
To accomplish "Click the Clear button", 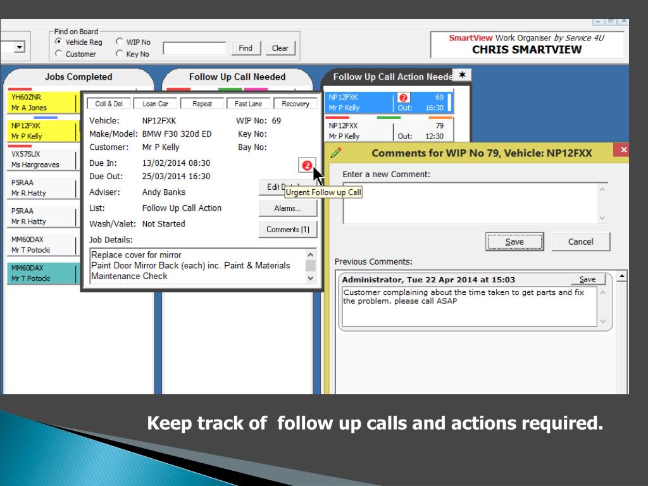I will click(x=280, y=48).
